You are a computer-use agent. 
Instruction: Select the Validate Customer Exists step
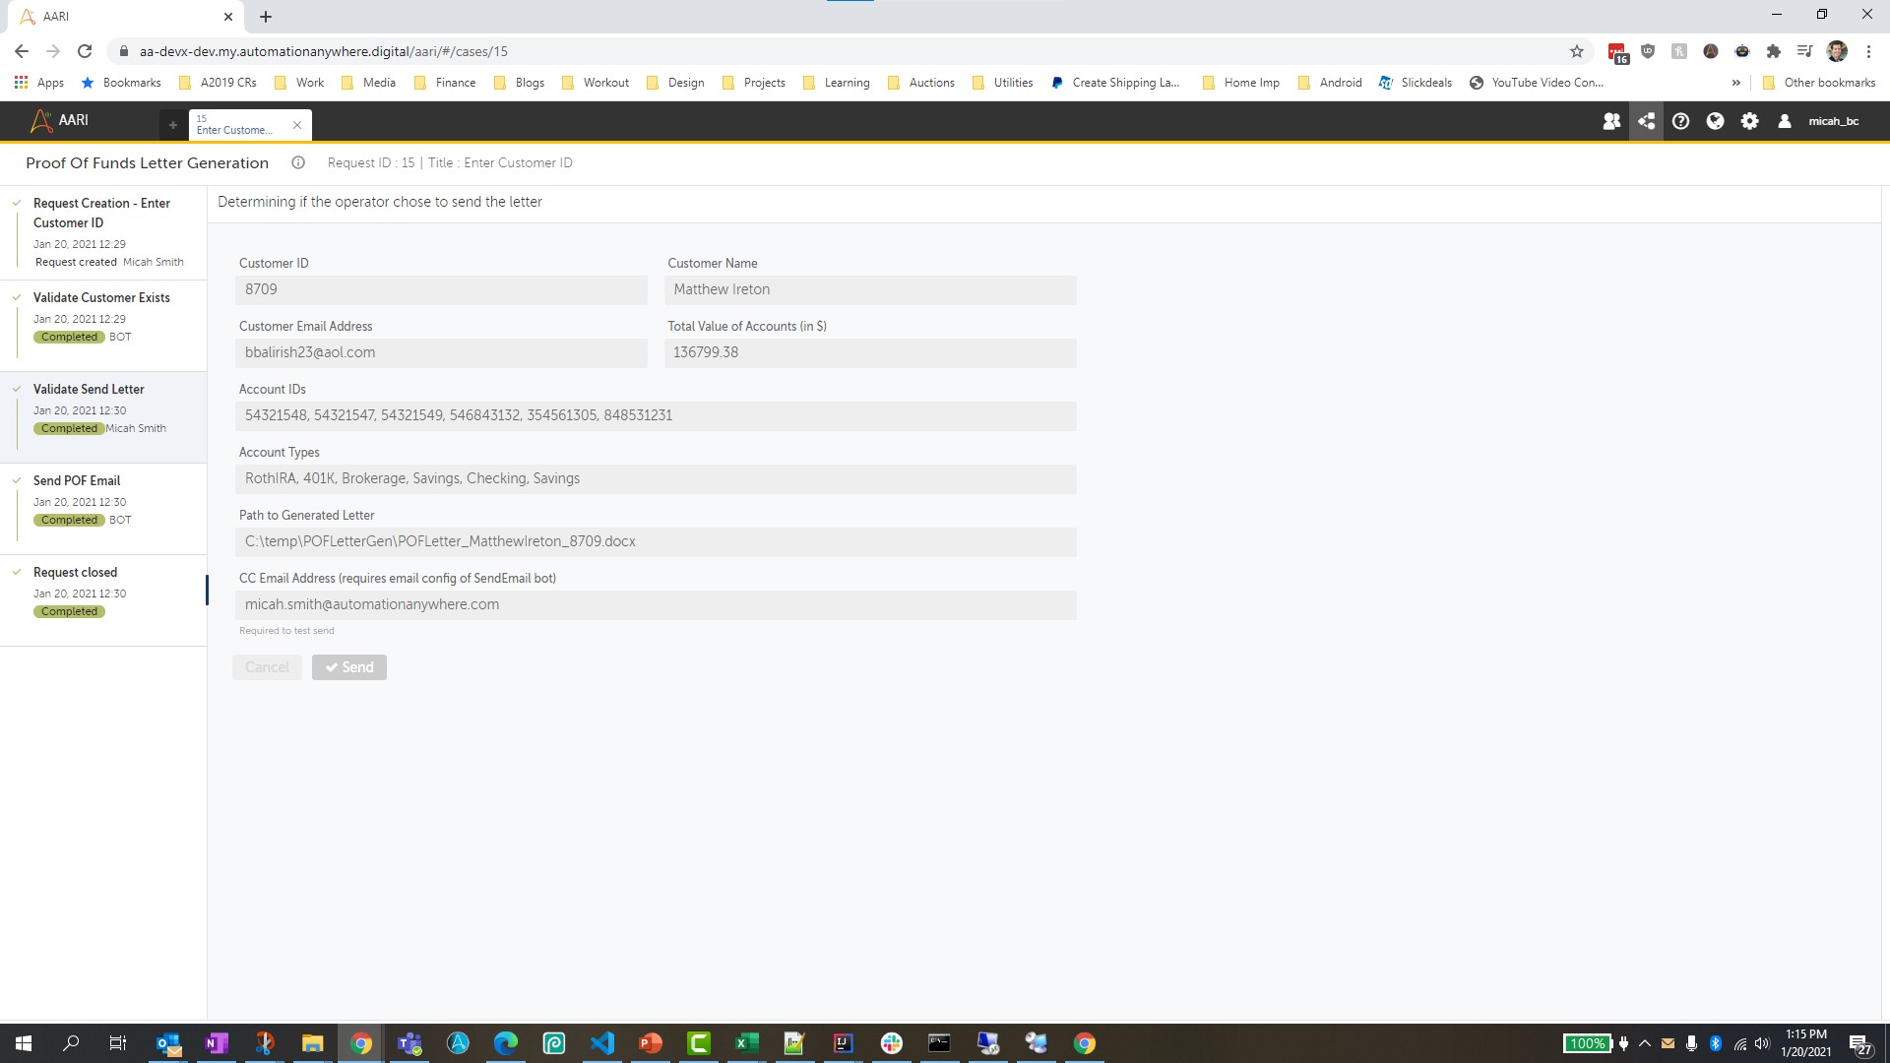click(101, 297)
